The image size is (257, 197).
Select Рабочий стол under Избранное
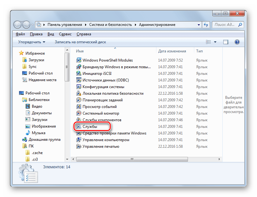tap(40, 73)
